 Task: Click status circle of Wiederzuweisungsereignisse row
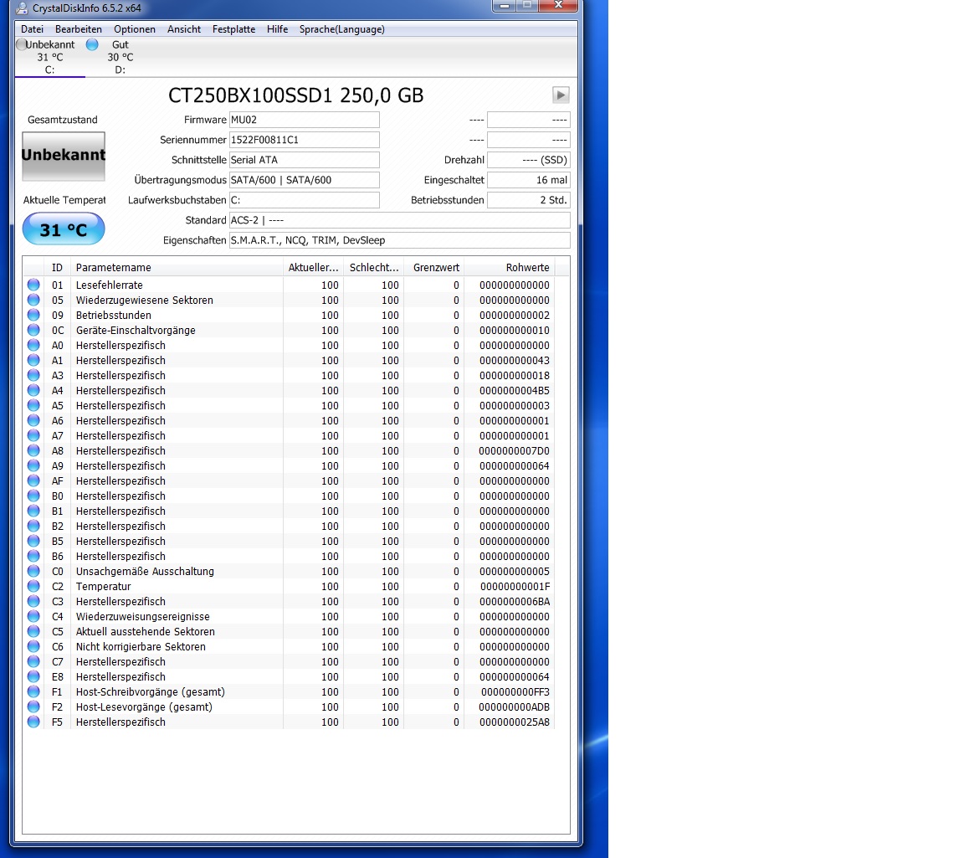point(33,616)
